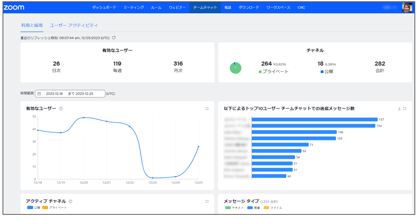Toggle 画像 legend in メッセージ タイプ
Image resolution: width=419 pixels, height=219 pixels.
(254, 208)
